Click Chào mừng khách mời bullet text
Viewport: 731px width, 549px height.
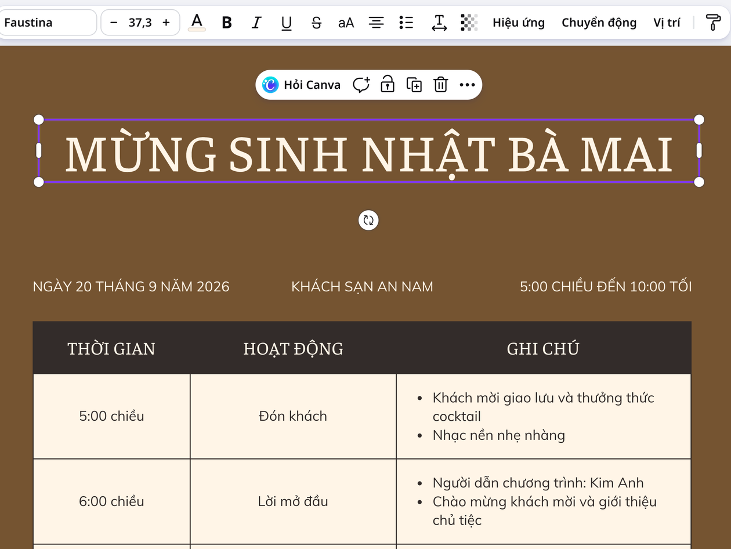point(545,511)
